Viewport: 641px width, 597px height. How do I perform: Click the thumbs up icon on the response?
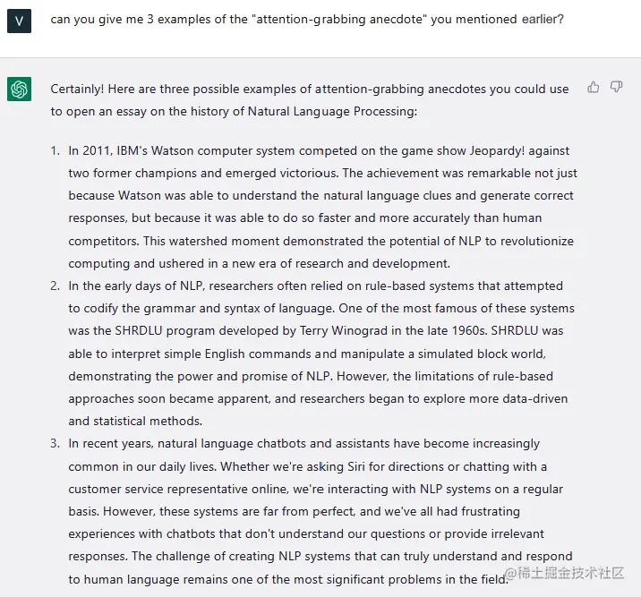click(593, 87)
